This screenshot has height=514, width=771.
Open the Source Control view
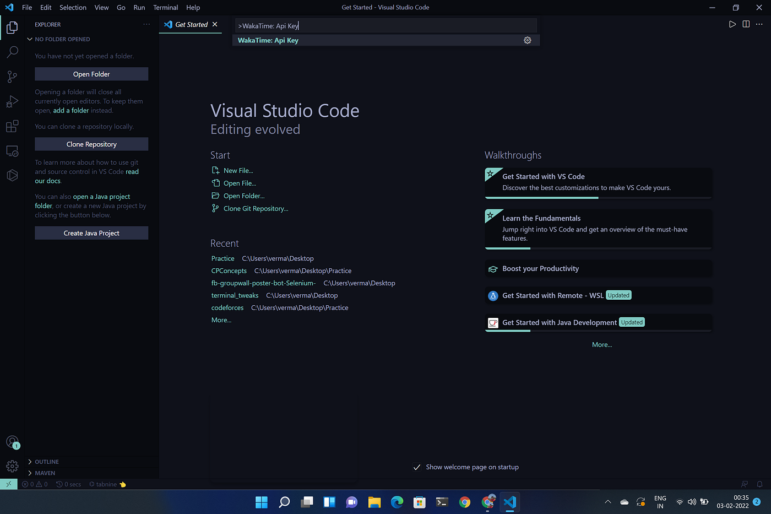pyautogui.click(x=12, y=77)
